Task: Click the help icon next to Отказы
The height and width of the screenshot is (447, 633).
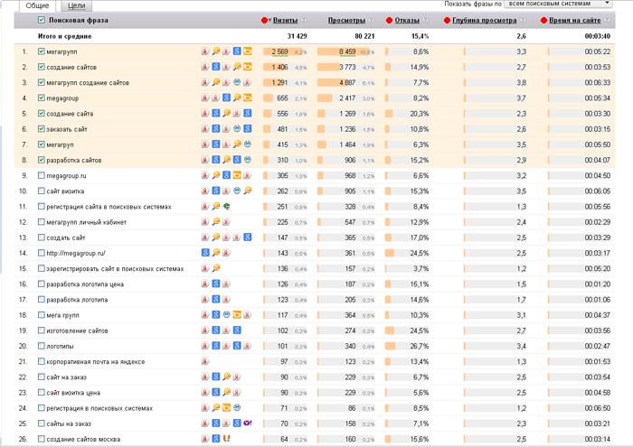Action: pos(425,20)
